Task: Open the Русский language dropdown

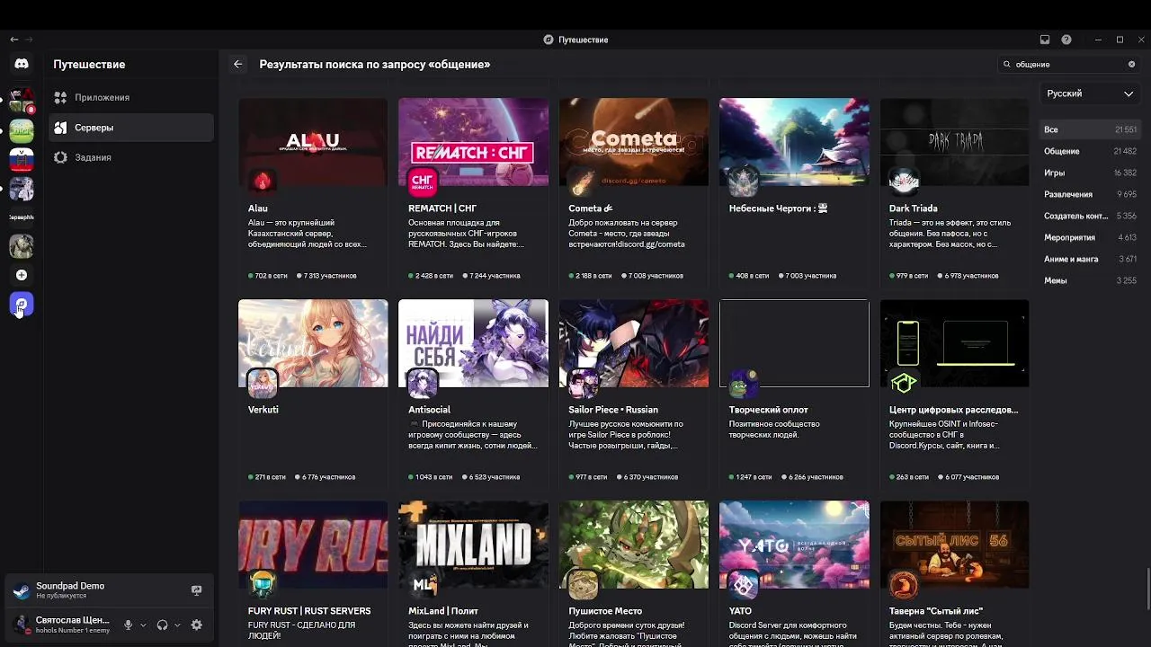Action: pyautogui.click(x=1090, y=93)
